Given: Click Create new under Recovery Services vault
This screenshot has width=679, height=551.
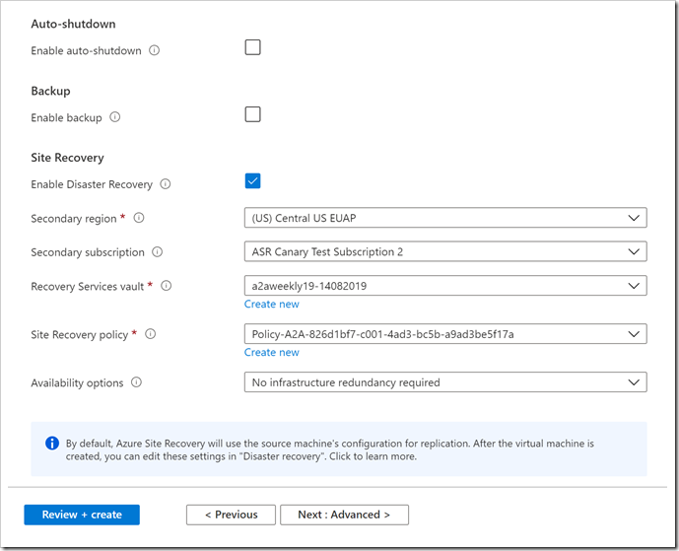Looking at the screenshot, I should coord(272,305).
